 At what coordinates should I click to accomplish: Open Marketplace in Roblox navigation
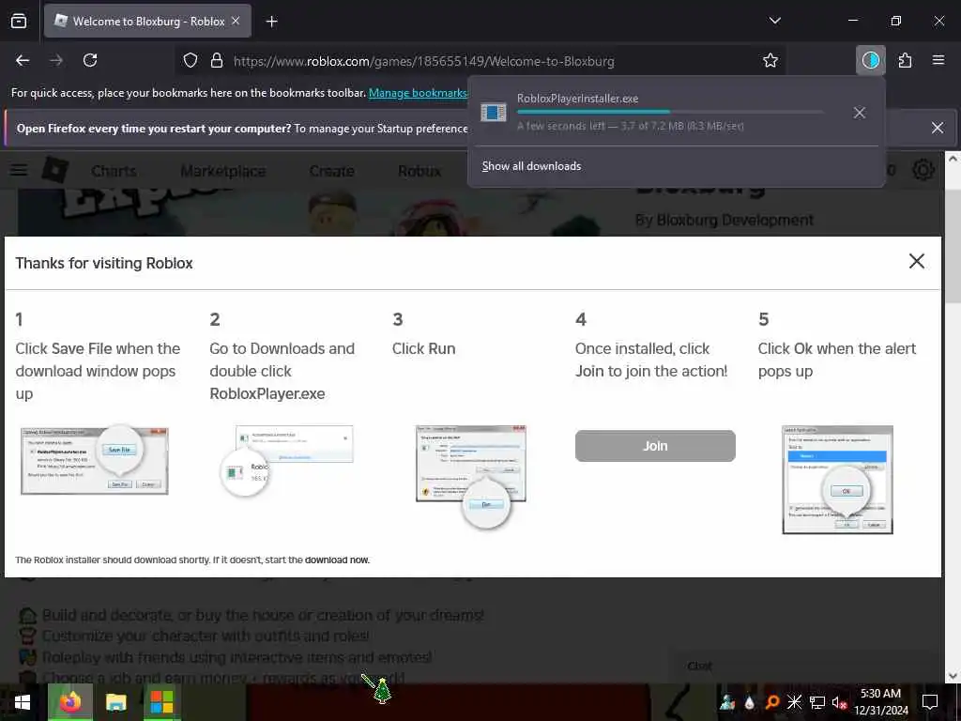(x=223, y=171)
